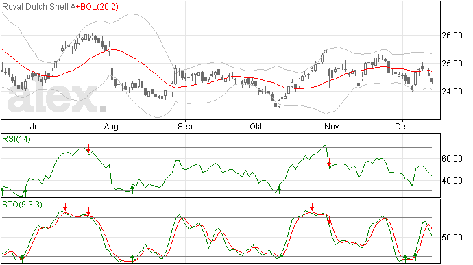Click STO green buy arrow in late June
473x265 pixels.
(x=22, y=259)
